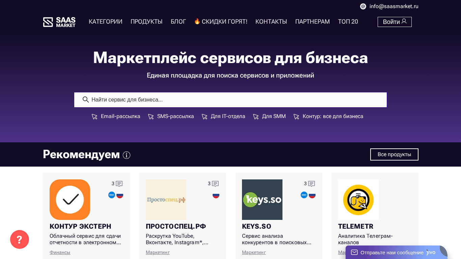Click the magnifier icon in search bar

pos(86,99)
